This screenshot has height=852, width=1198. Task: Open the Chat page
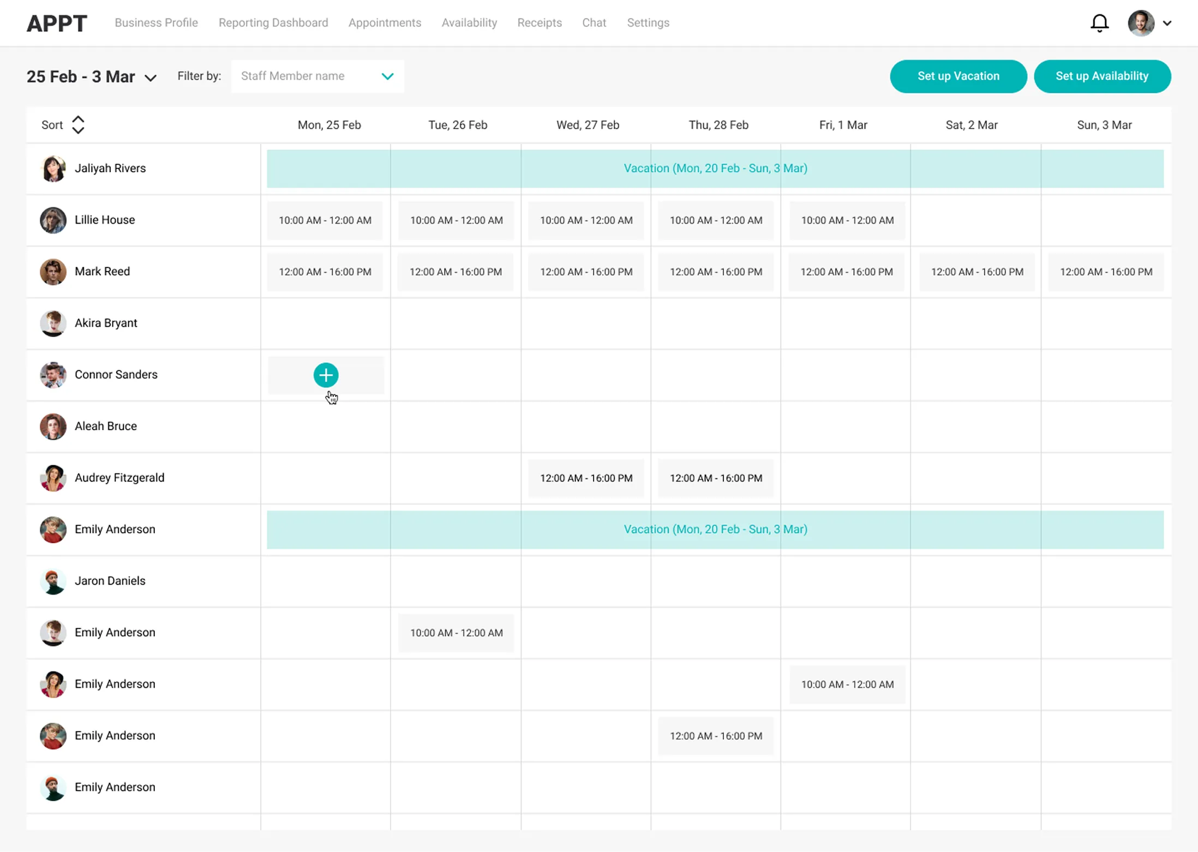[594, 23]
